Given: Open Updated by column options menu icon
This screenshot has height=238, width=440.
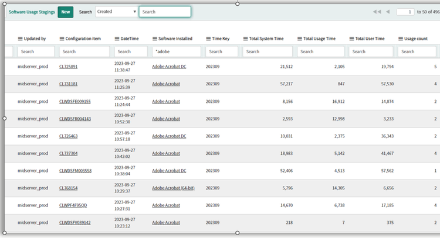Looking at the screenshot, I should (20, 39).
